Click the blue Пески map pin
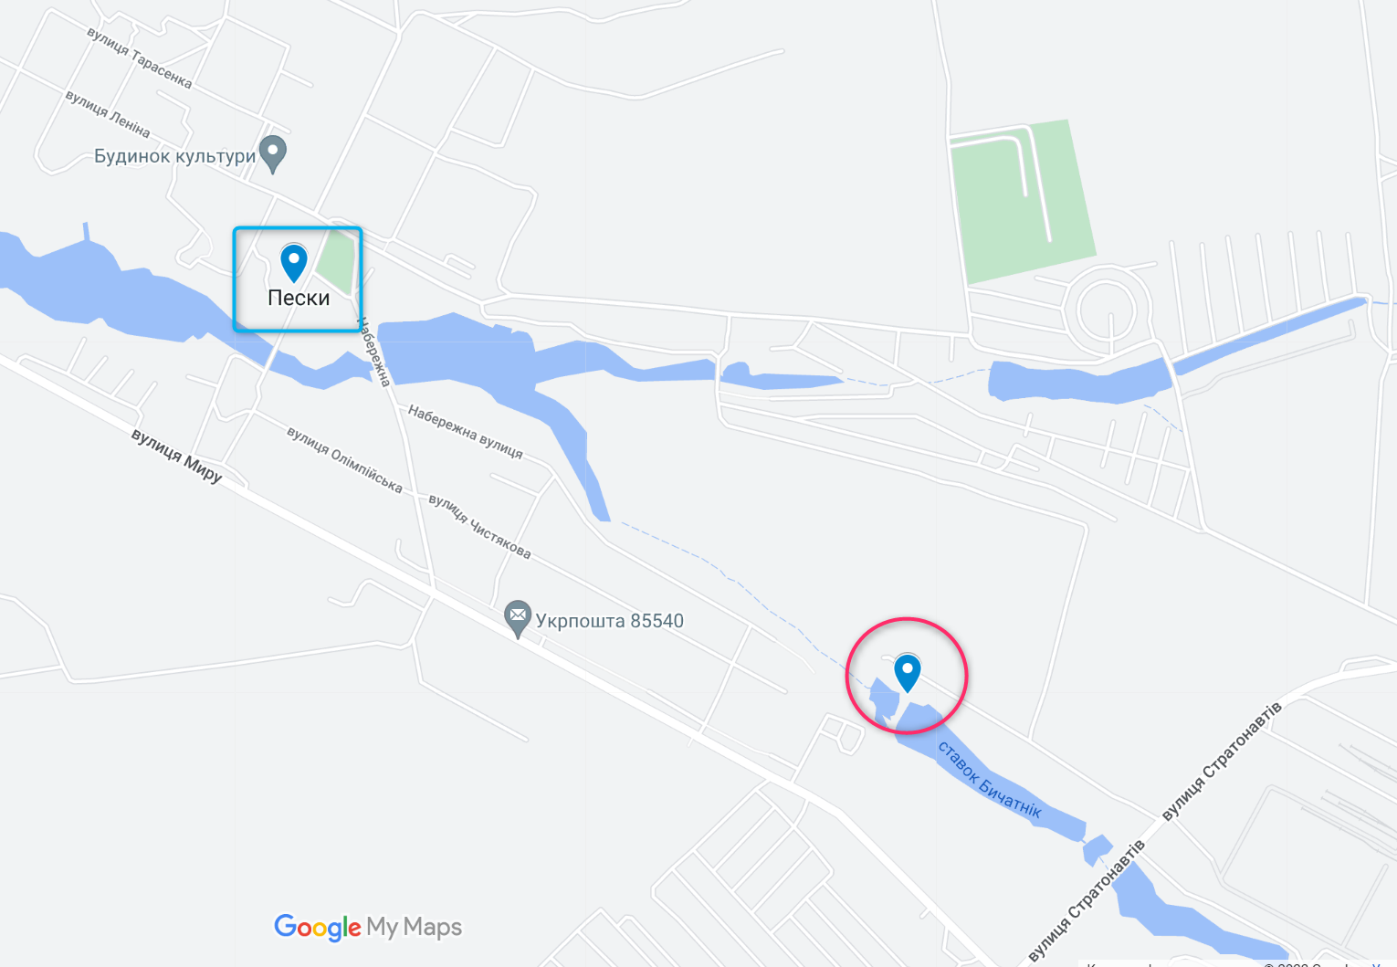This screenshot has height=967, width=1397. pyautogui.click(x=293, y=263)
